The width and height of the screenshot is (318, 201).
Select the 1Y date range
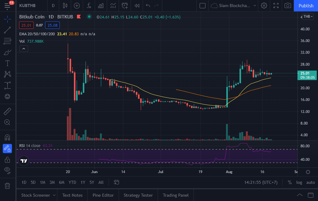pyautogui.click(x=82, y=182)
